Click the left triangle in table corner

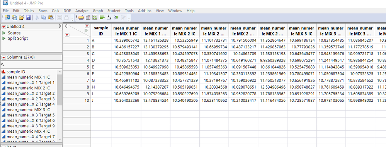66,26
